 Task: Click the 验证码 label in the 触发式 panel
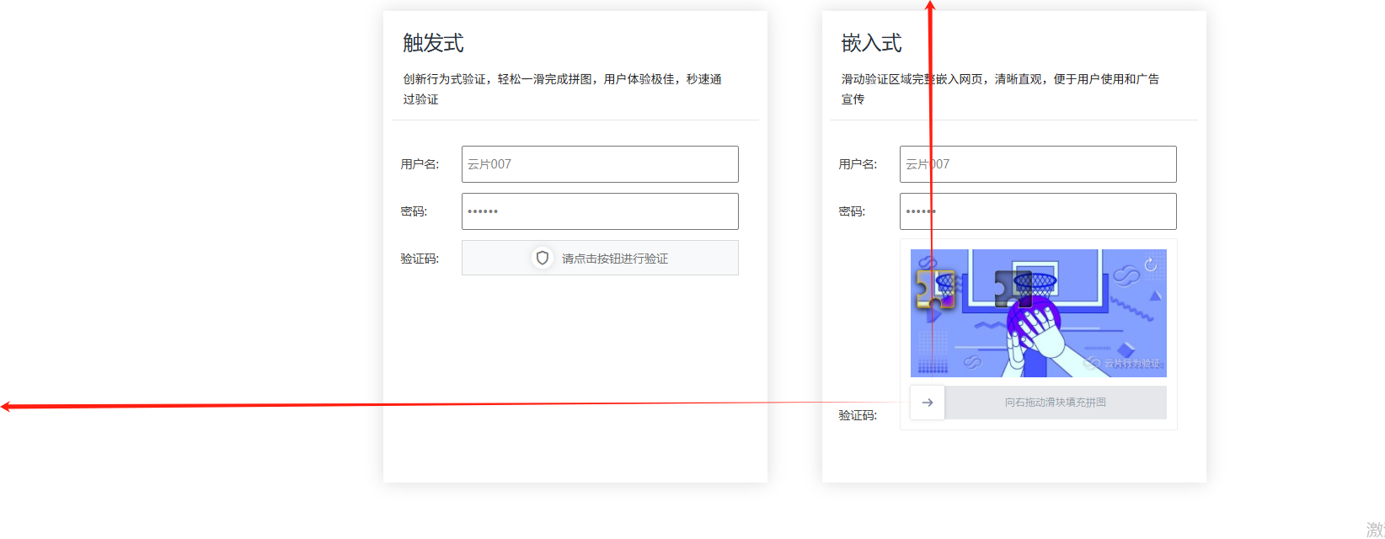coord(420,259)
